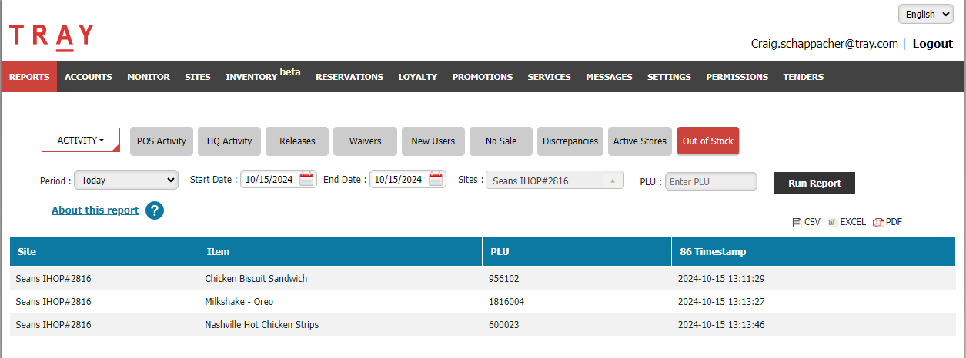The image size is (966, 358).
Task: Download report as PDF
Action: 887,222
